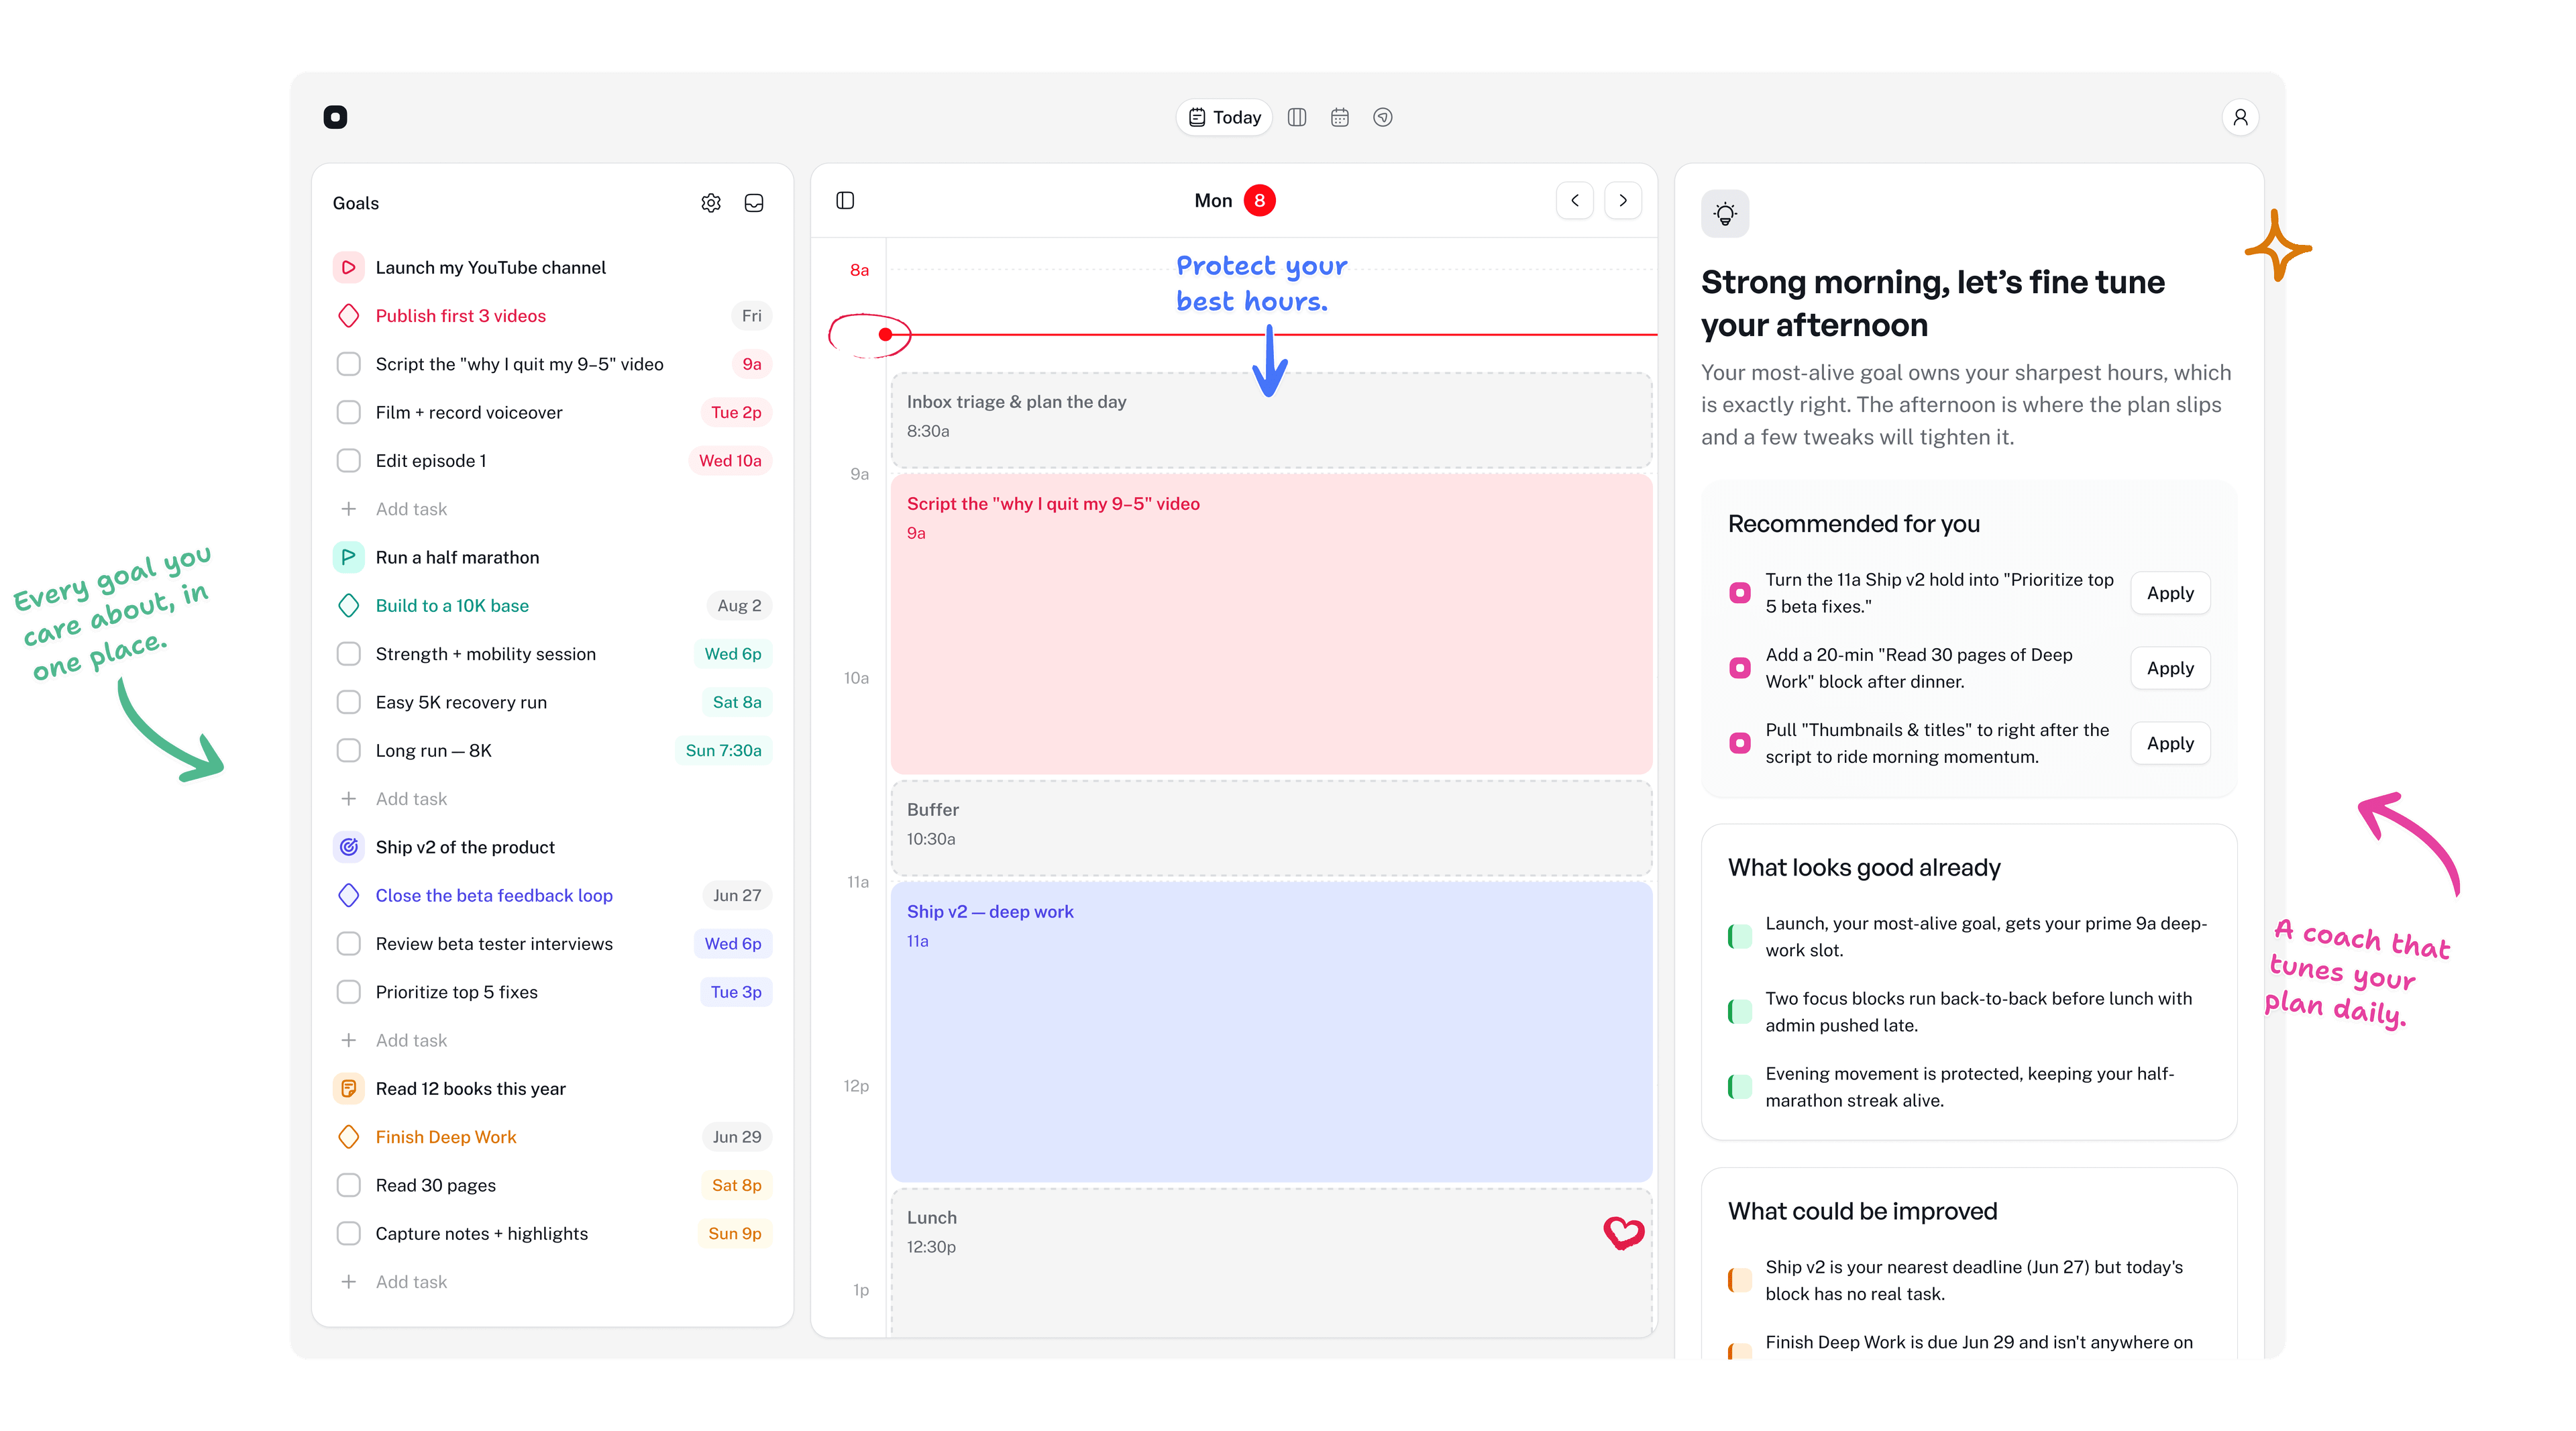2576x1431 pixels.
Task: Open the calendar grid view icon
Action: tap(1340, 117)
